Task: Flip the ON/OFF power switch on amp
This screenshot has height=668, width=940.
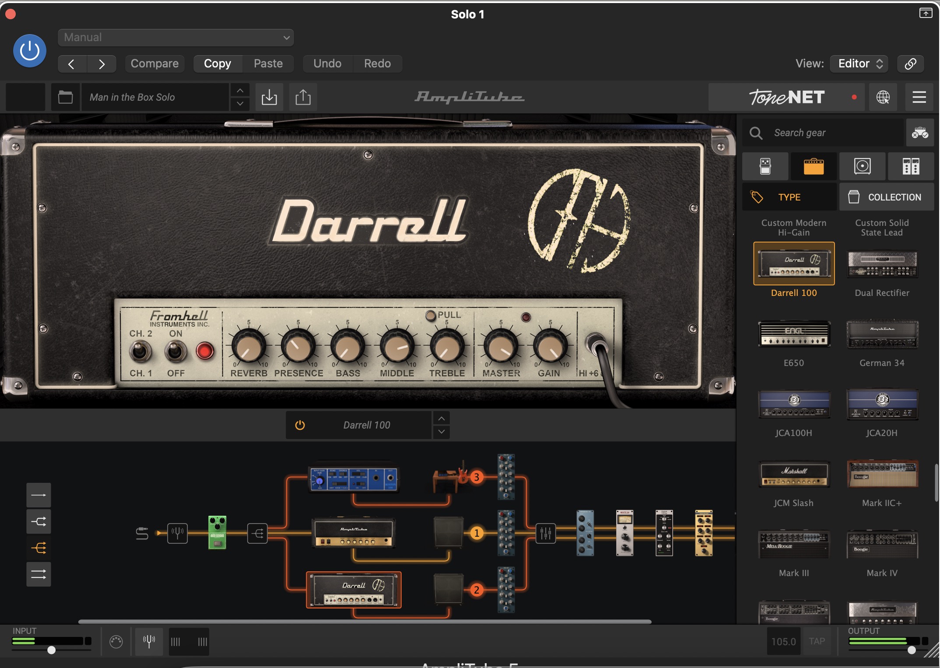Action: click(x=175, y=352)
